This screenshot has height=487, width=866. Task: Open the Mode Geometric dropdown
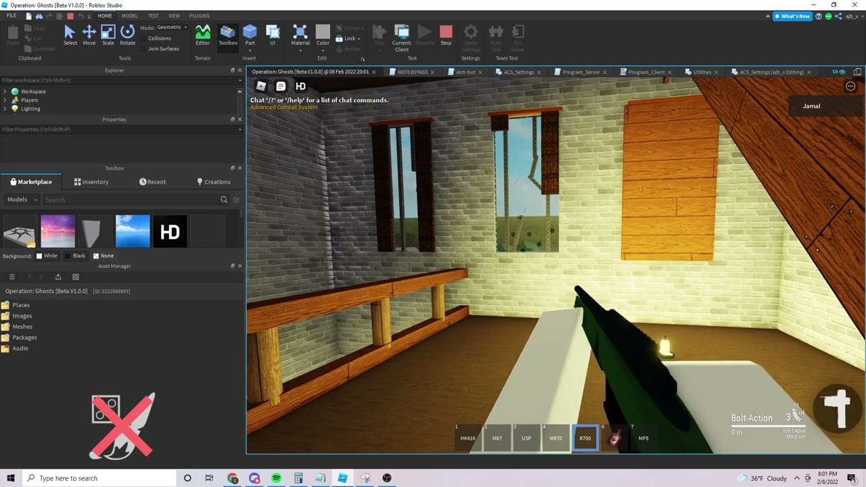(x=172, y=27)
